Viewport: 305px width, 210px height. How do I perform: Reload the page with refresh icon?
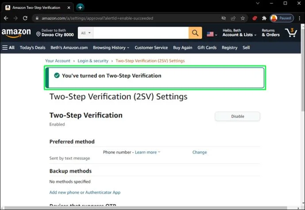[25, 18]
